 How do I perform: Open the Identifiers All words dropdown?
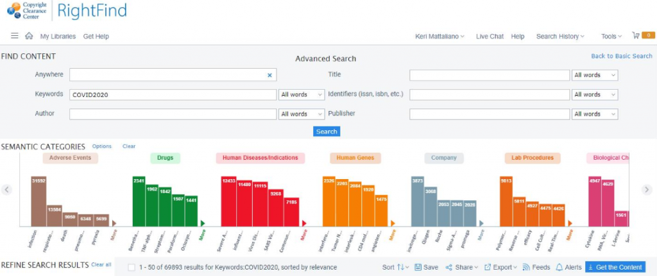[595, 94]
